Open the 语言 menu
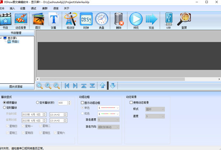The image size is (221, 150). [x=56, y=8]
